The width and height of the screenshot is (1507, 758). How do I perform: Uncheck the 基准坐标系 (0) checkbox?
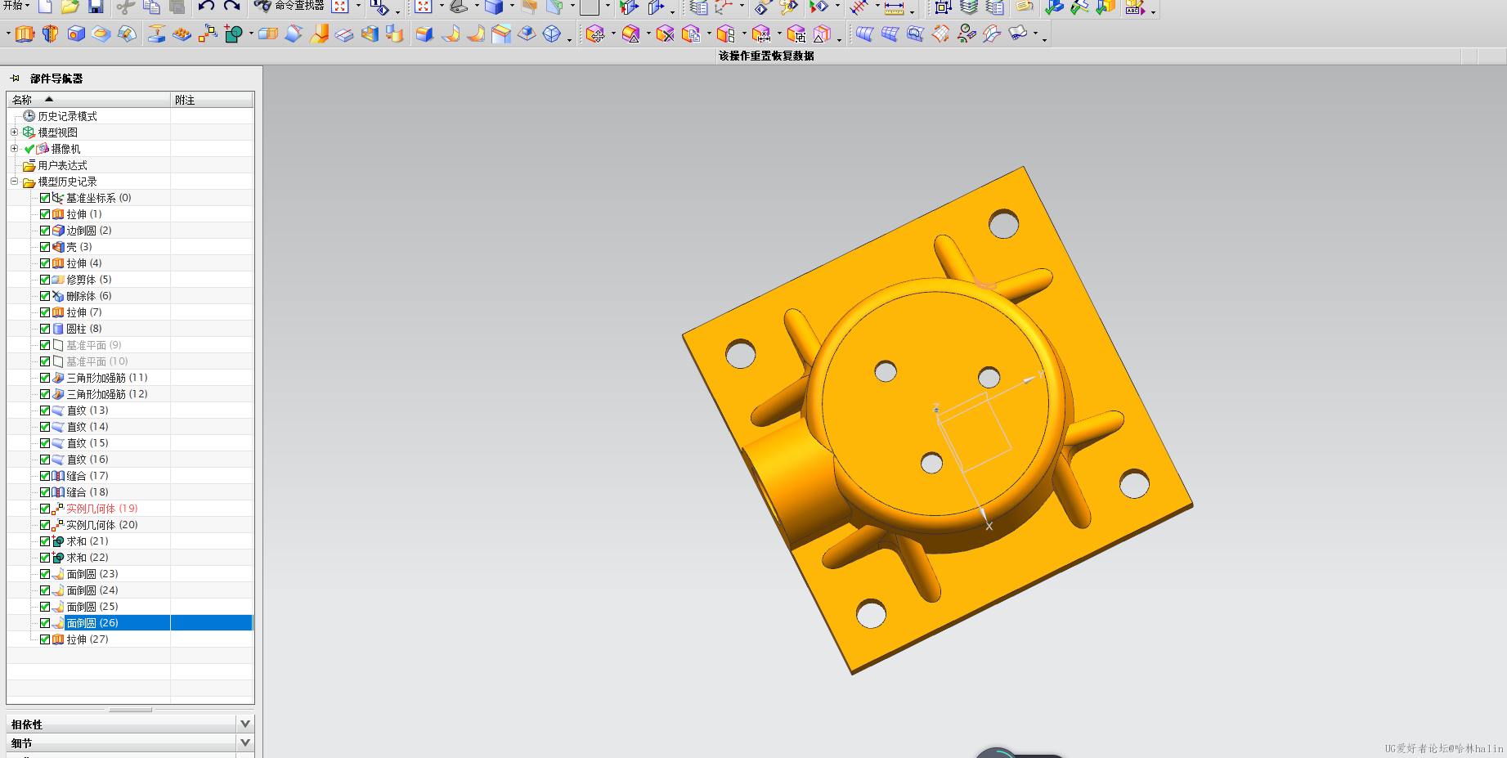tap(45, 198)
